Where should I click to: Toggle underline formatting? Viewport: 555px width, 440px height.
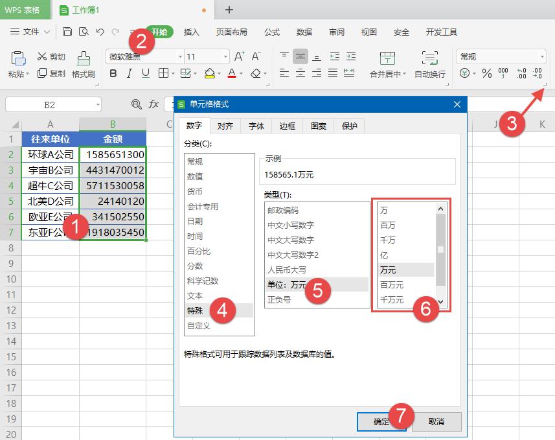point(144,73)
